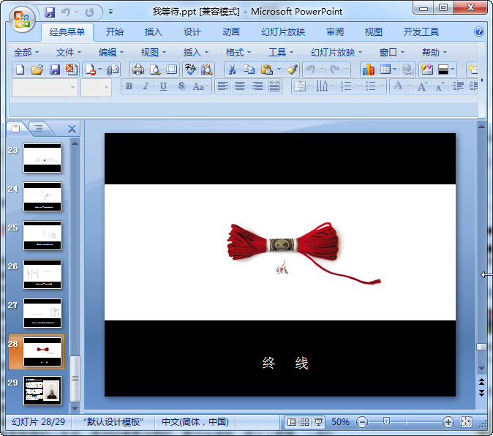Image resolution: width=493 pixels, height=436 pixels.
Task: Expand the 幻灯片放映 classic menu dropdown
Action: pos(336,52)
